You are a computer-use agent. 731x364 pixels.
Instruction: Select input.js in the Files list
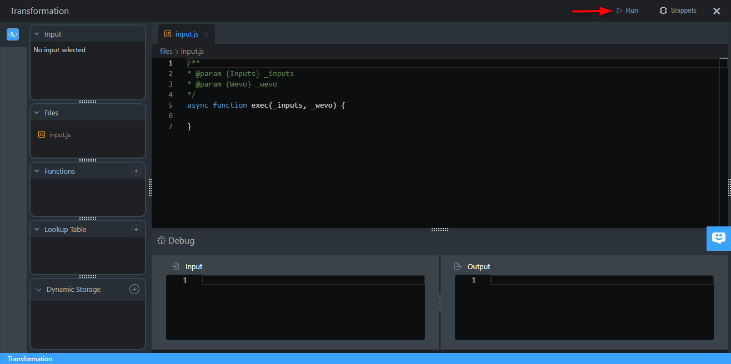pos(59,135)
